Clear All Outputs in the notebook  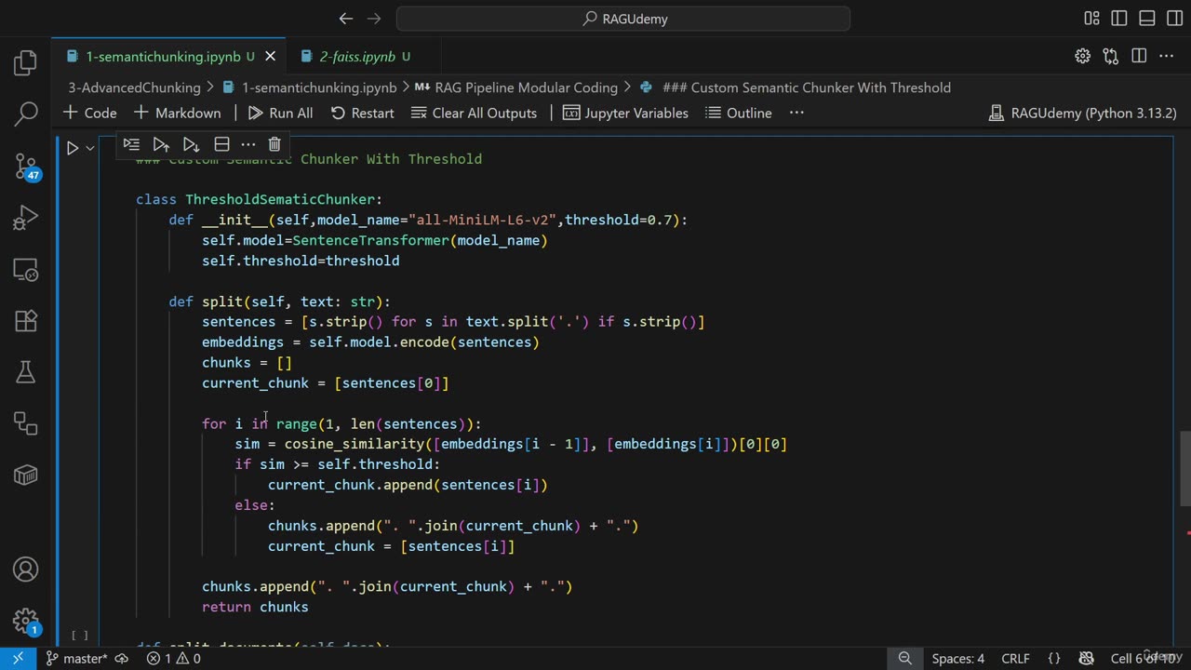474,113
